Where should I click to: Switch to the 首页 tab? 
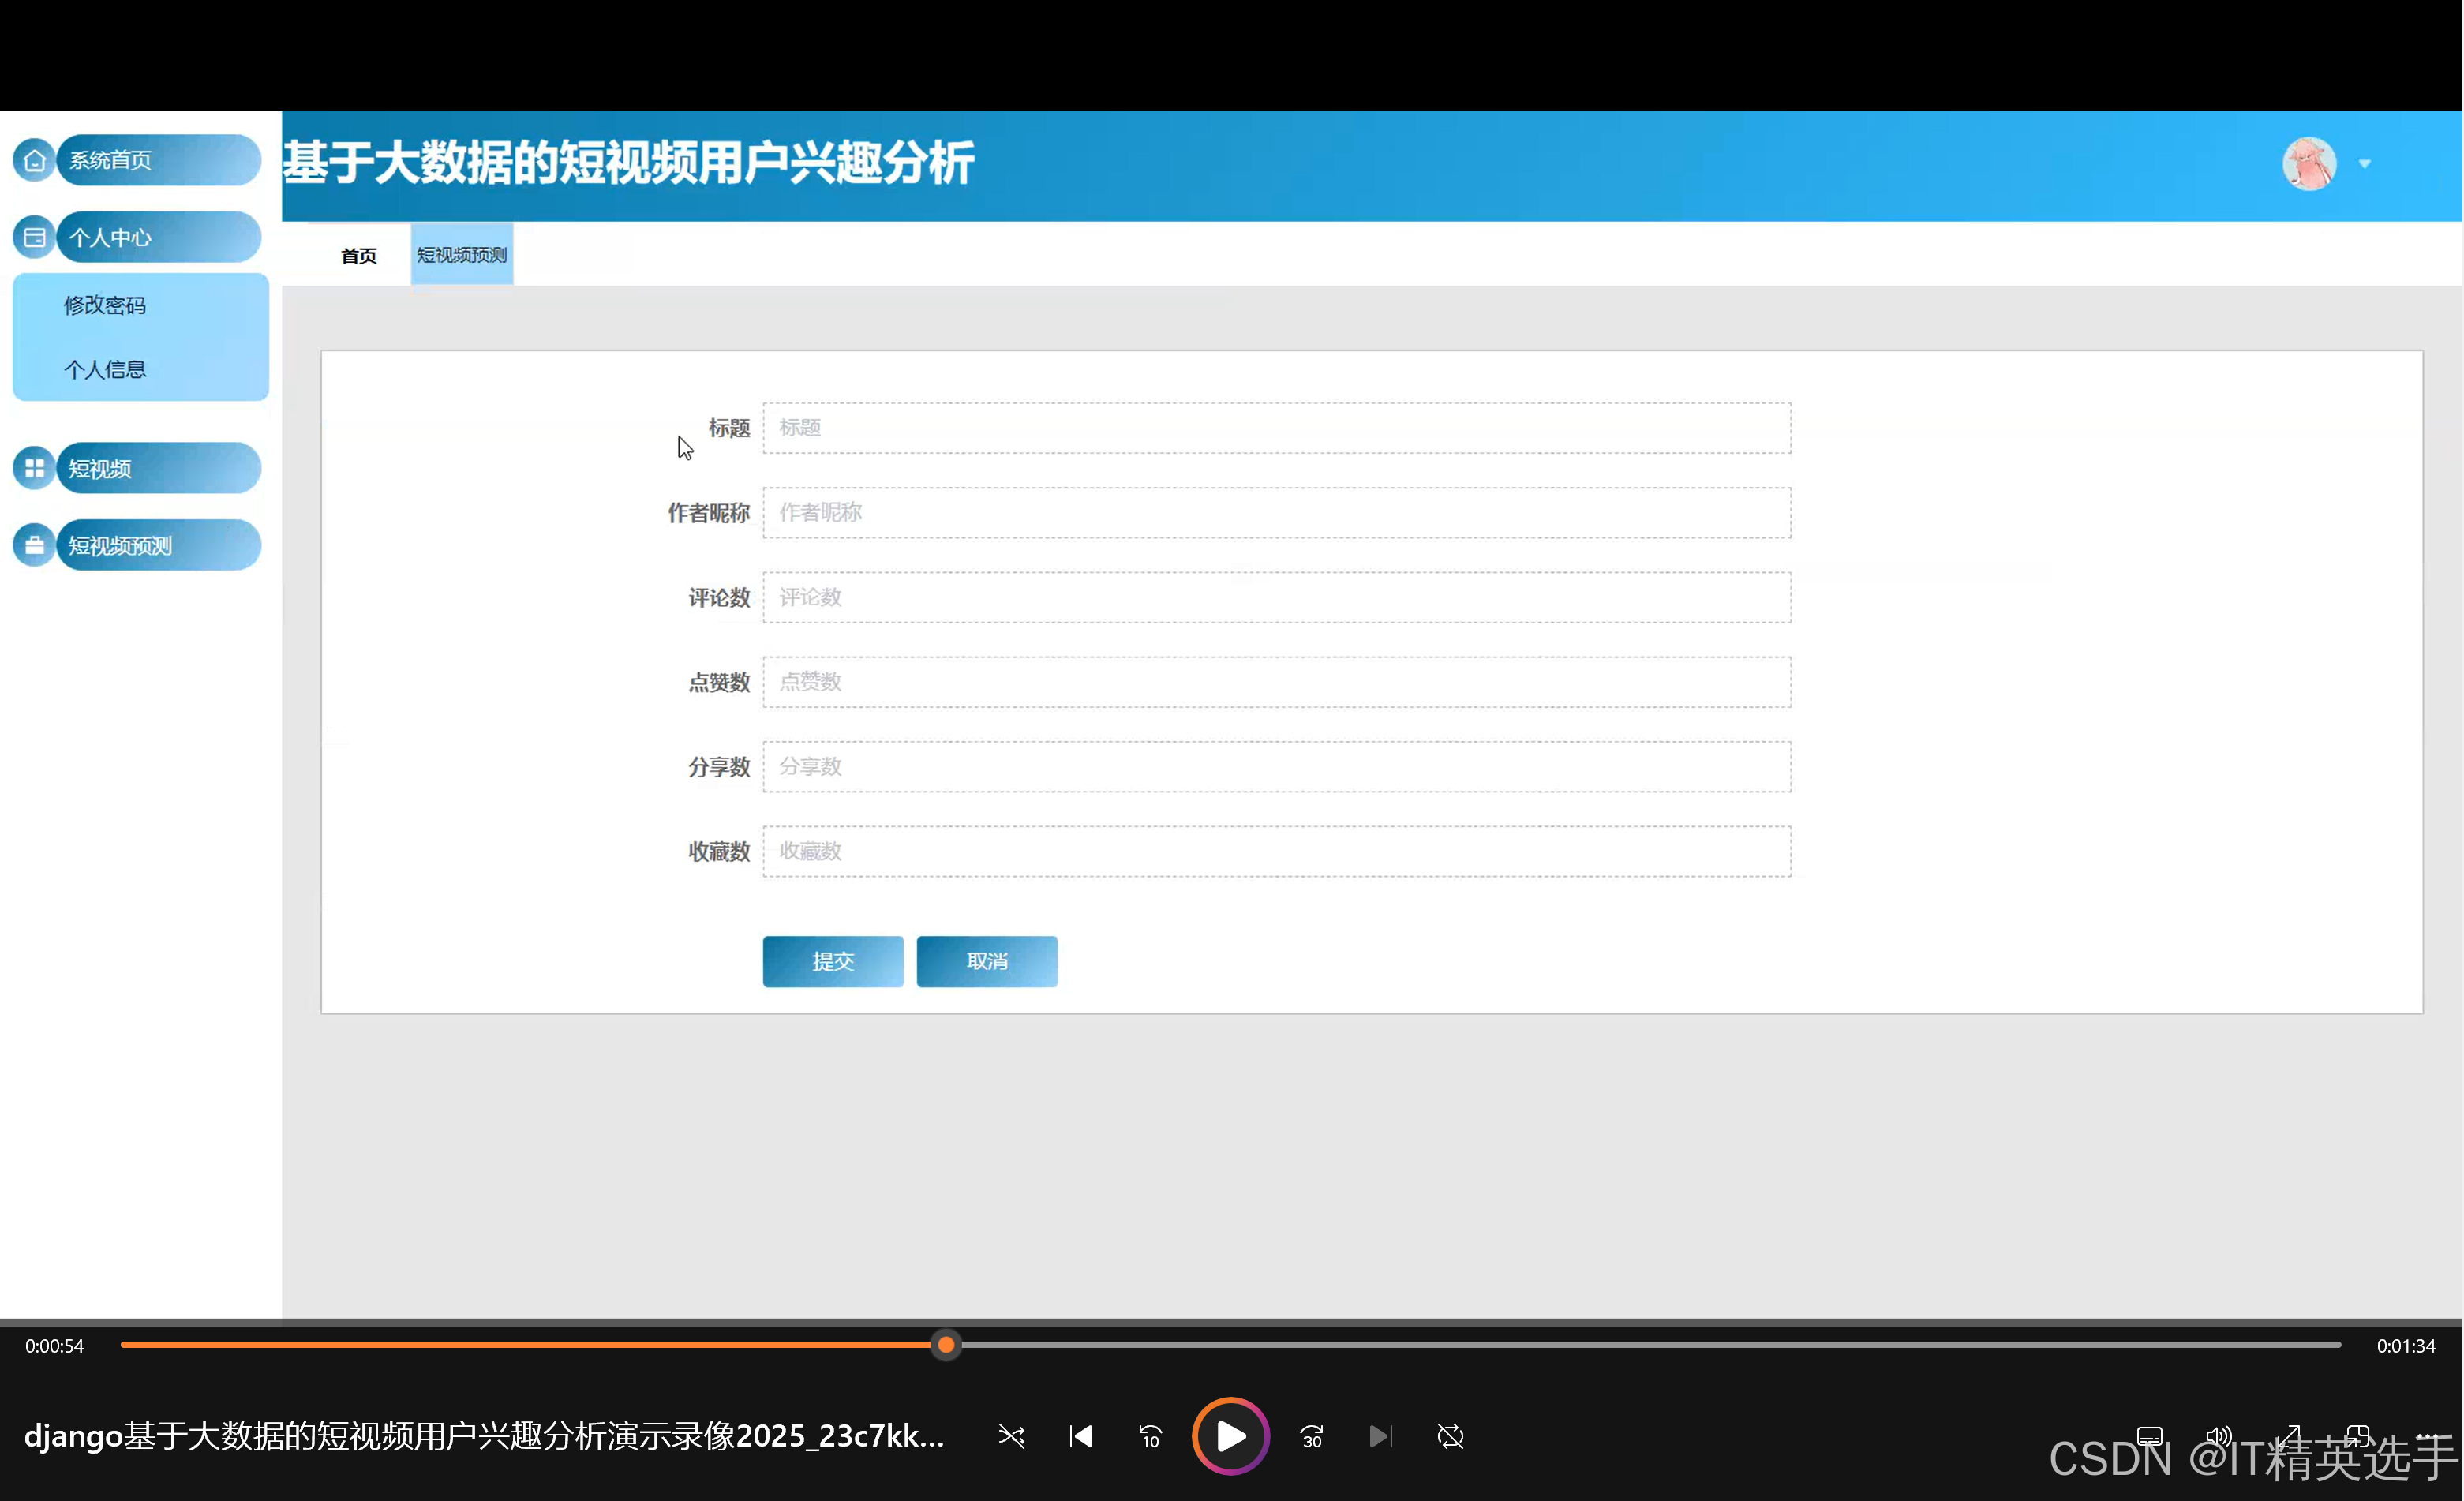point(359,255)
